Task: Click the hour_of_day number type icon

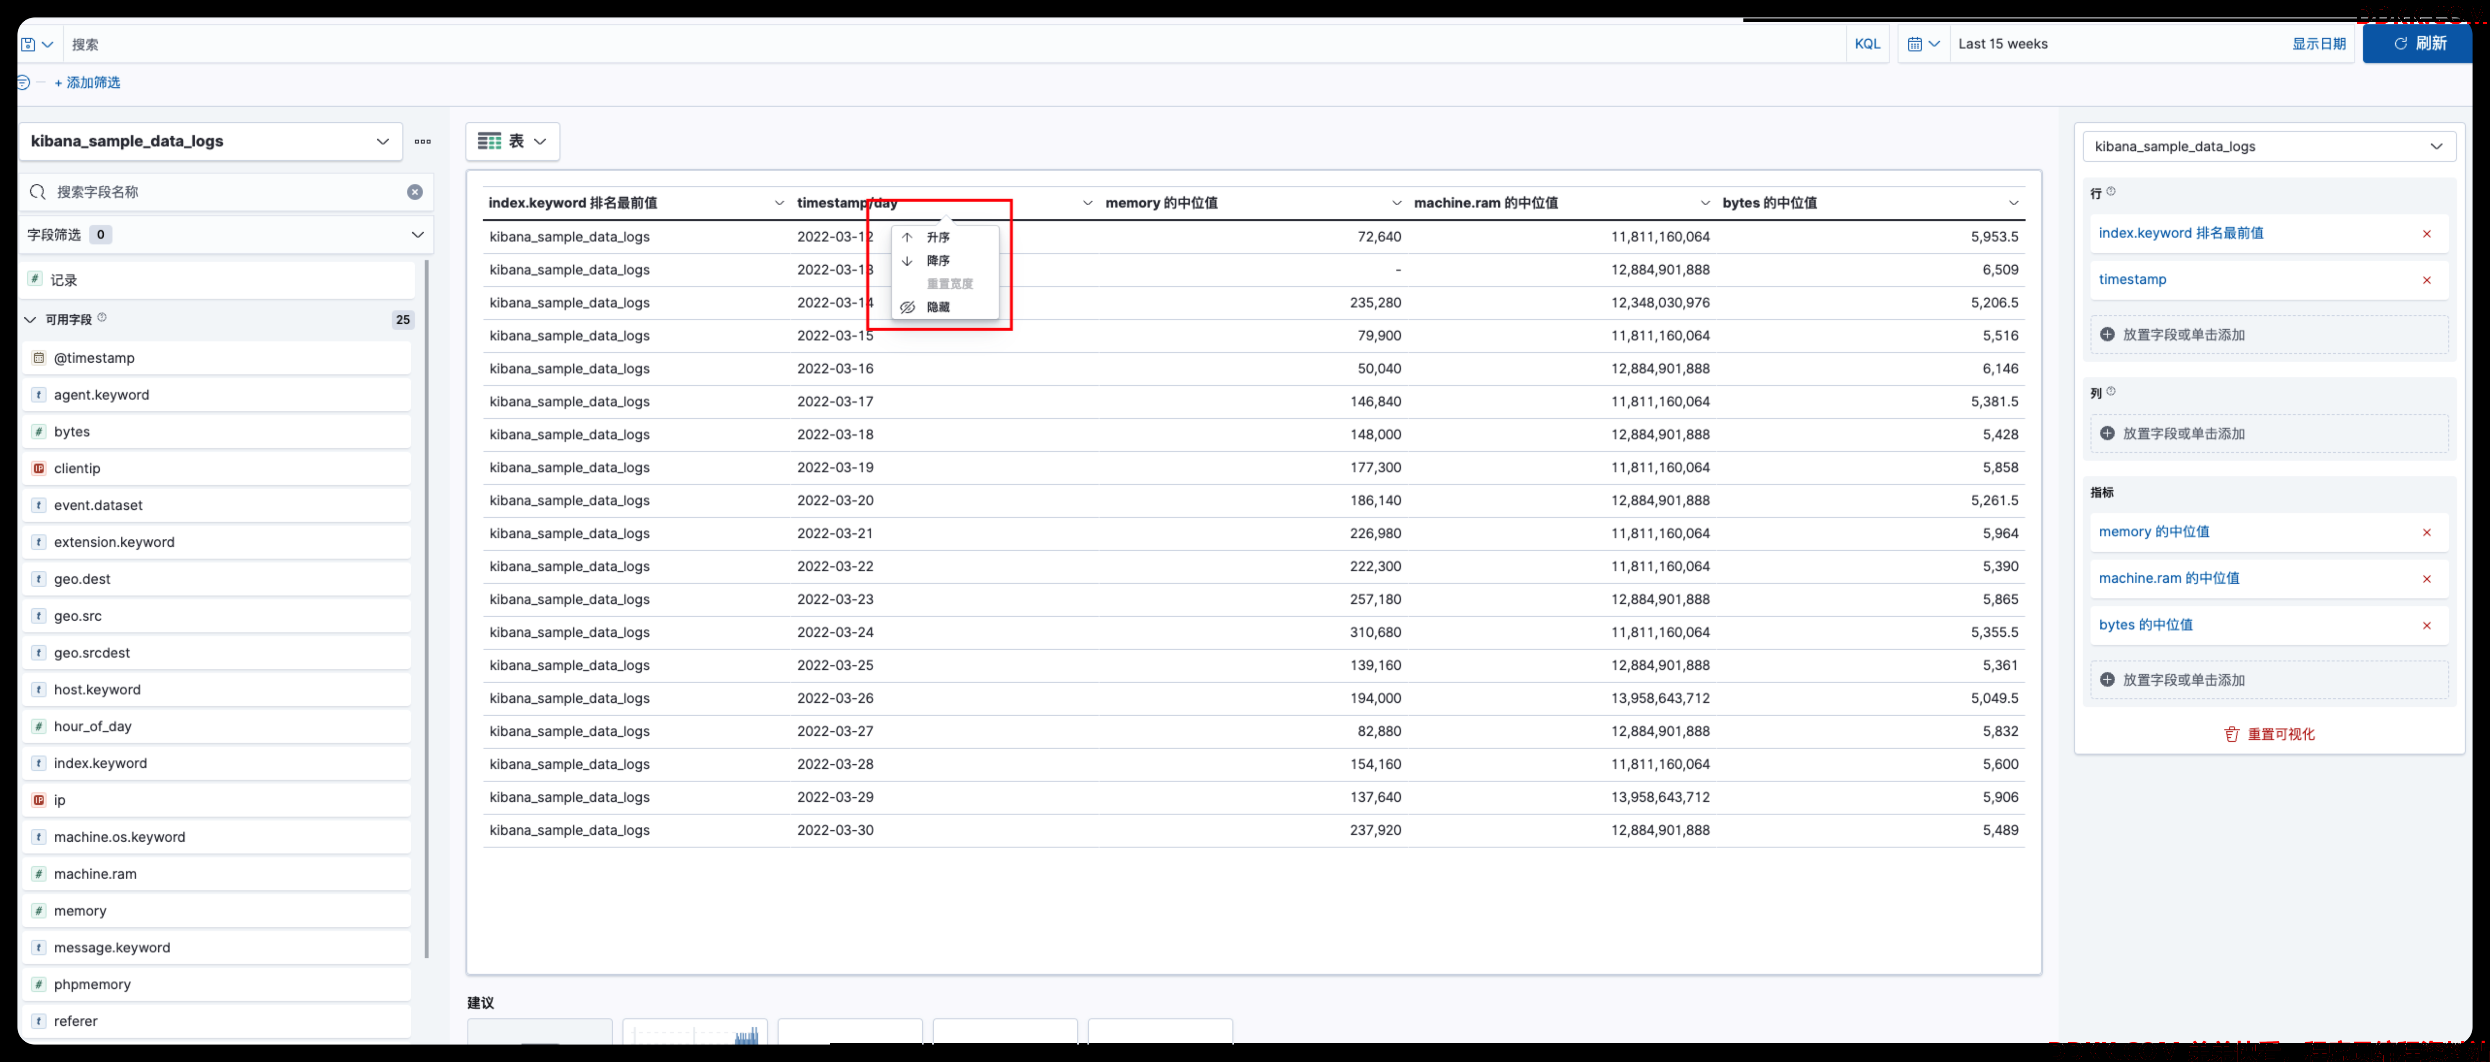Action: (39, 726)
